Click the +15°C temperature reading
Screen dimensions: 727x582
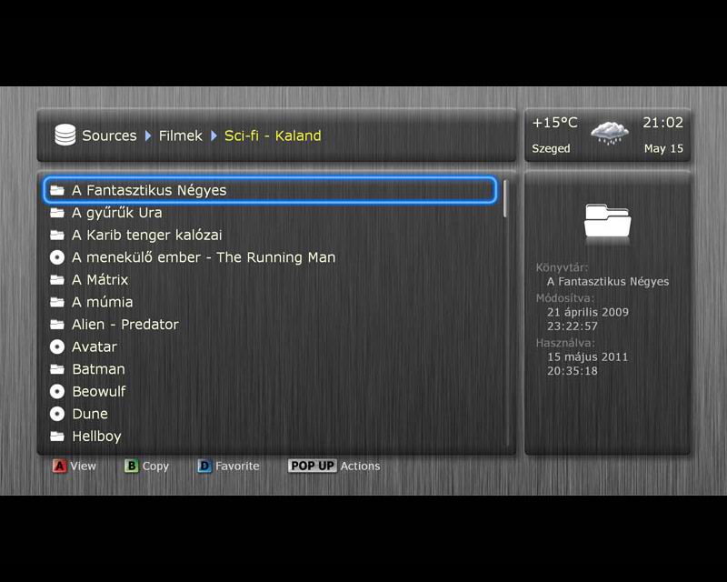point(555,123)
